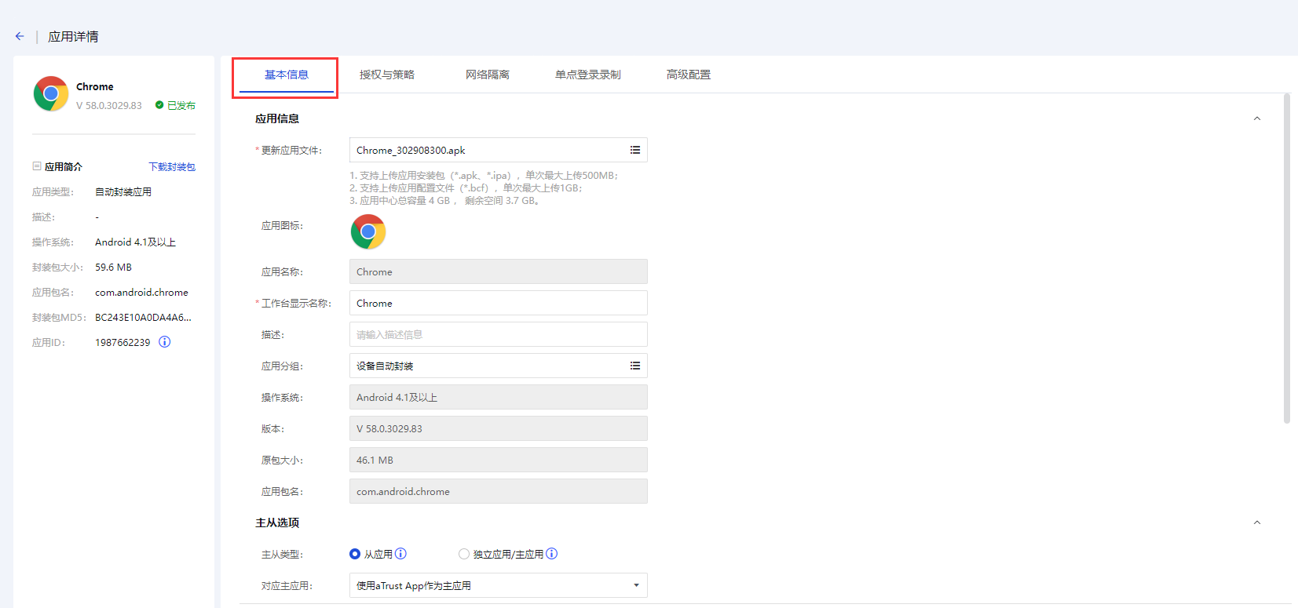Screen dimensions: 1298x608
Task: Open the 网络隔离 tab
Action: [x=488, y=75]
